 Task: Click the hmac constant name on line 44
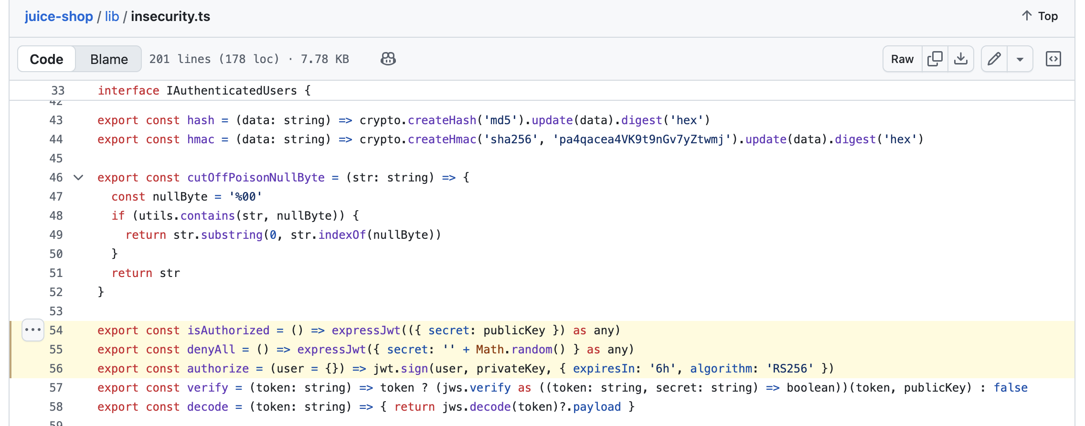tap(201, 139)
